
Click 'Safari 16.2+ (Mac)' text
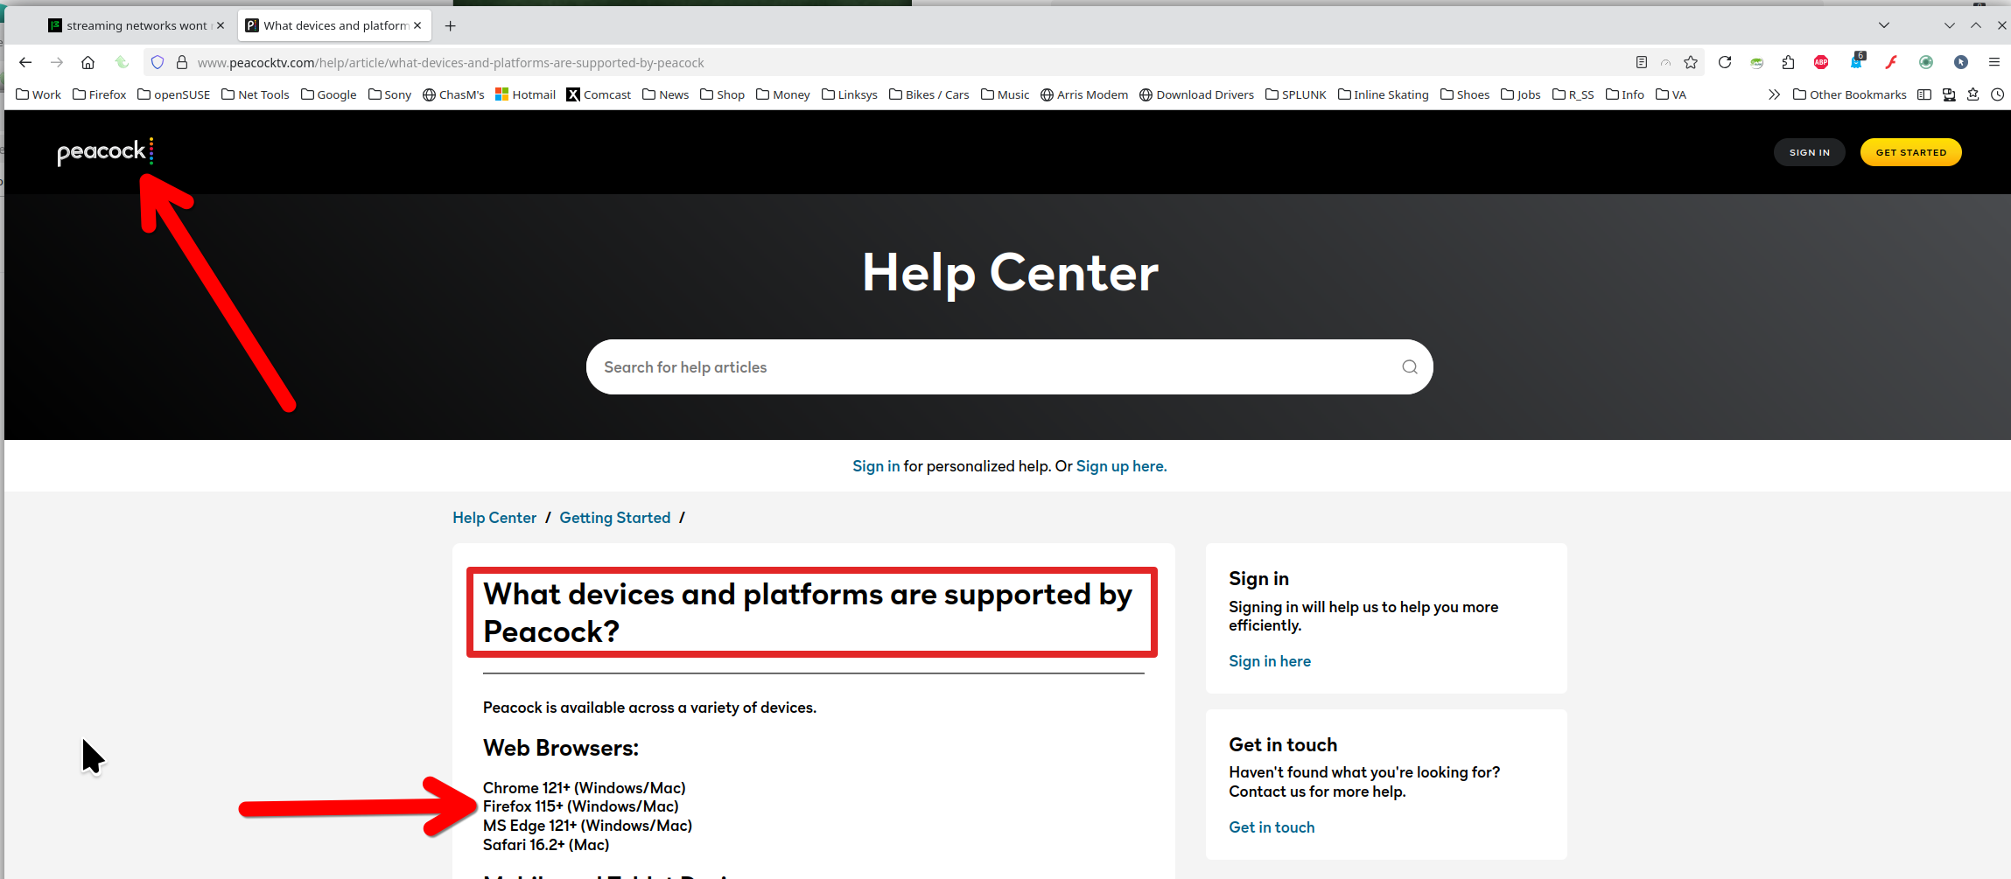point(546,845)
